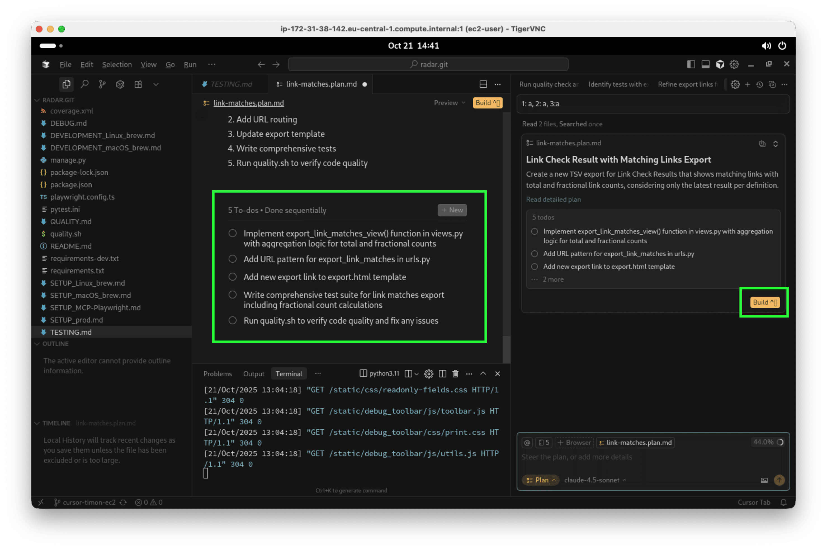Click the image attach icon in chat
This screenshot has height=550, width=827.
tap(764, 480)
